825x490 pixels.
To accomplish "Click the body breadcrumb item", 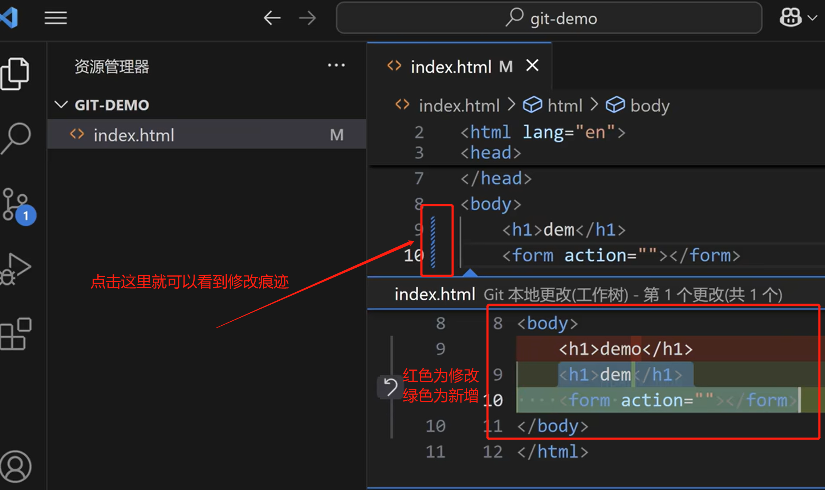I will 650,106.
